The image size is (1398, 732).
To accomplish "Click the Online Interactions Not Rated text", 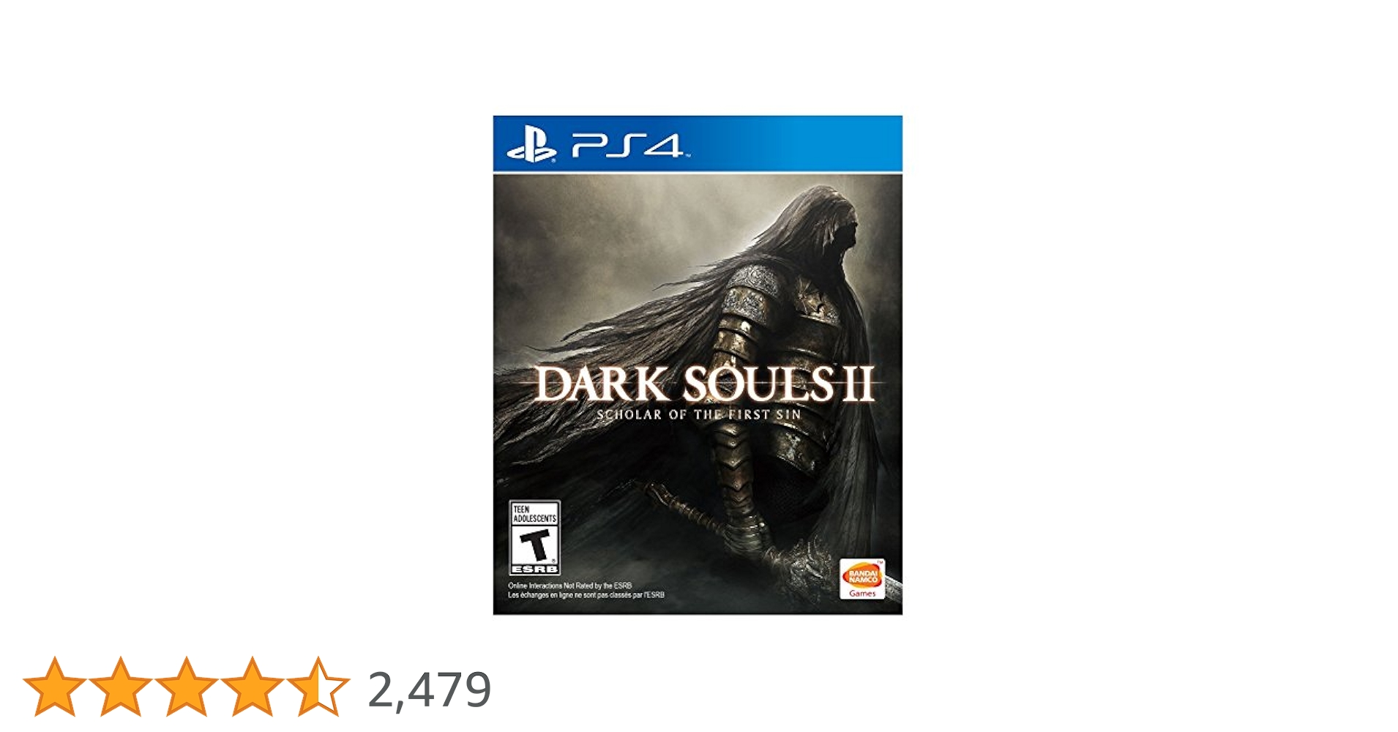I will pyautogui.click(x=569, y=586).
